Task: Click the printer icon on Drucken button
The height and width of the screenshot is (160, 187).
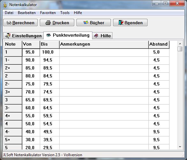Action: tap(48, 23)
